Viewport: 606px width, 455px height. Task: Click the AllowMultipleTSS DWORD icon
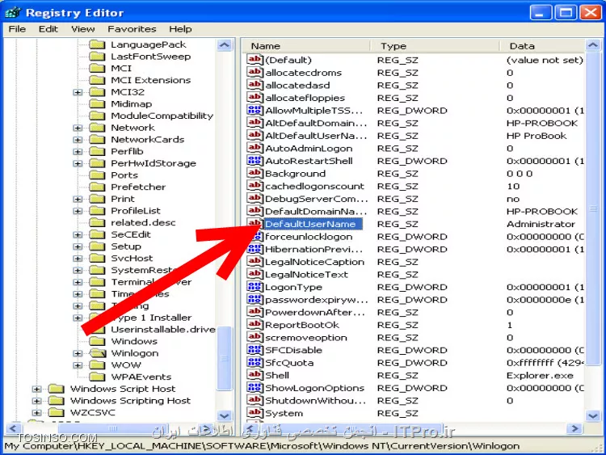255,110
